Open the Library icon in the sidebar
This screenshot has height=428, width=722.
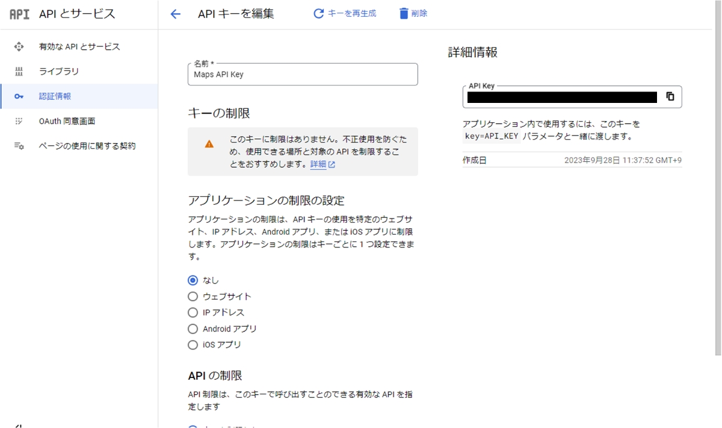[x=20, y=71]
